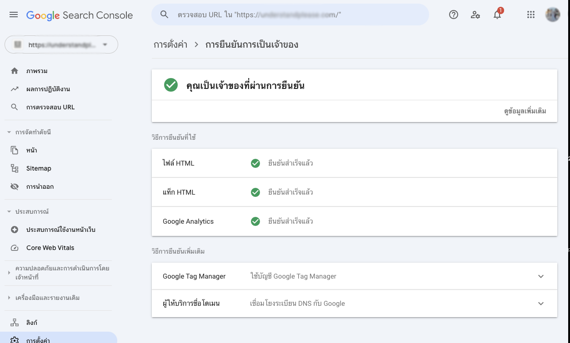Image resolution: width=570 pixels, height=343 pixels.
Task: Click the search magnifier icon in URL bar
Action: 165,15
